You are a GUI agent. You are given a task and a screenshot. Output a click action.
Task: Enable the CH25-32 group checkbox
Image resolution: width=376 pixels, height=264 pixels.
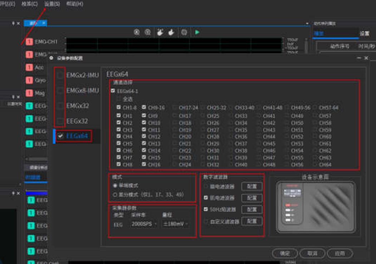tap(203, 107)
